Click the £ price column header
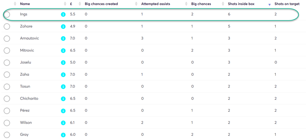The width and height of the screenshot is (306, 140). 71,4
